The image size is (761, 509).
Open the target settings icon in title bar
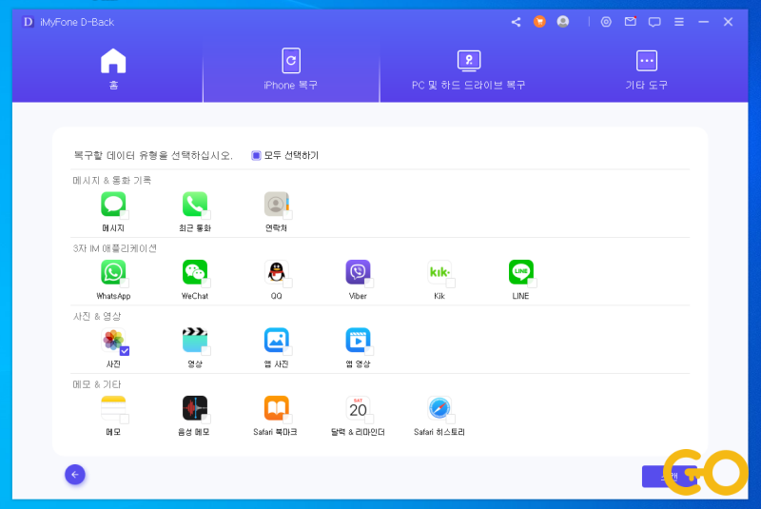pos(606,22)
